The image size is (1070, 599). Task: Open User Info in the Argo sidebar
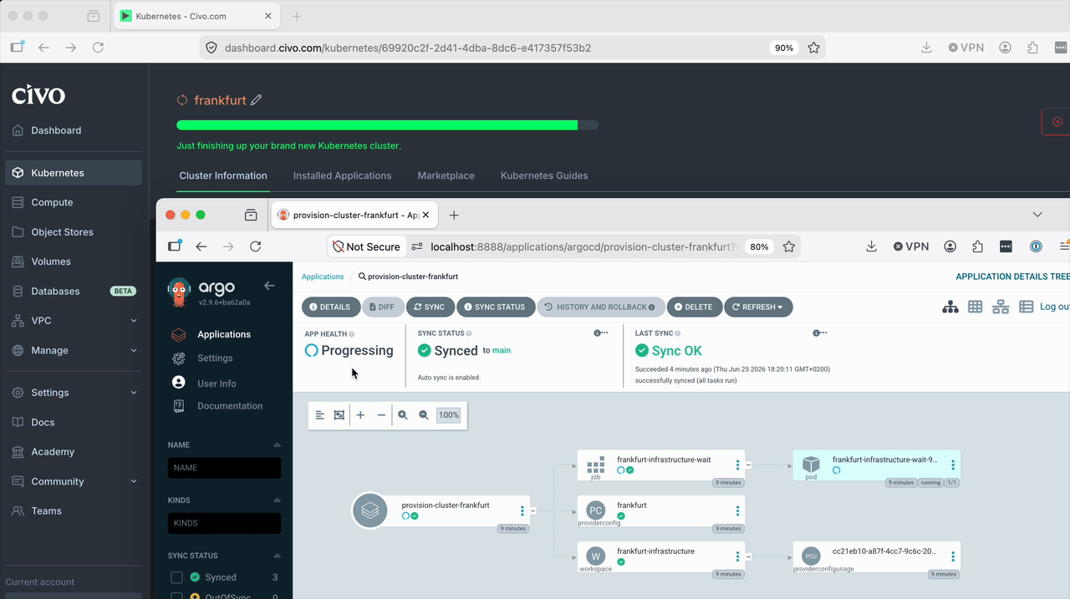point(217,383)
